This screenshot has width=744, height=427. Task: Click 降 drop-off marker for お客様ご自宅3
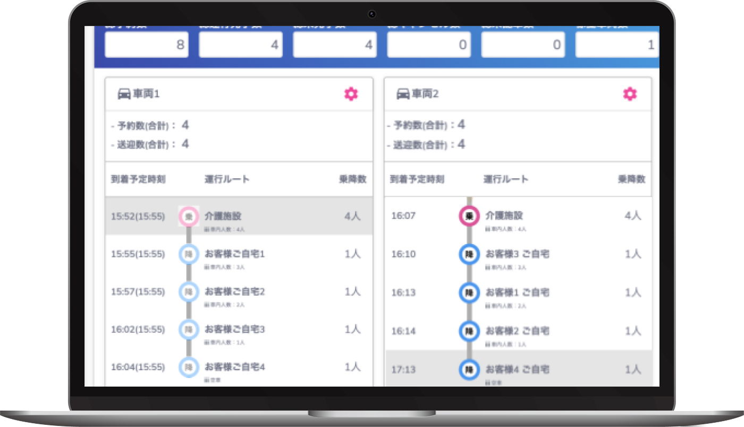coord(188,330)
